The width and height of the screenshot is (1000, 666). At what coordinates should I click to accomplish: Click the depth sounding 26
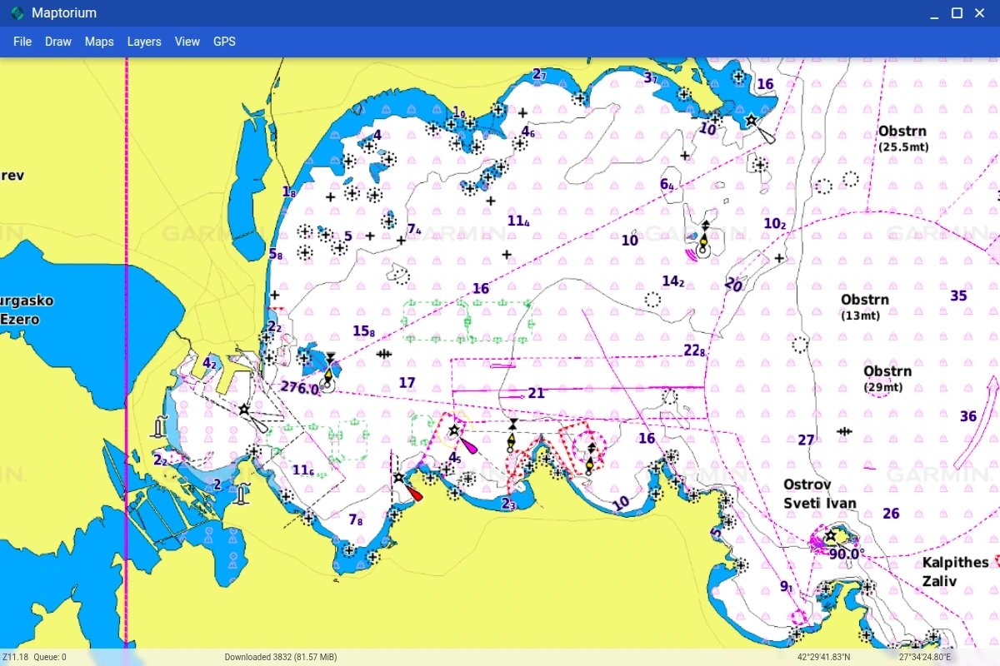point(891,514)
